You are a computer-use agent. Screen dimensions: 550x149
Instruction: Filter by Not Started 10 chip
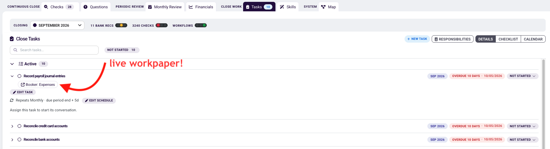pos(122,50)
